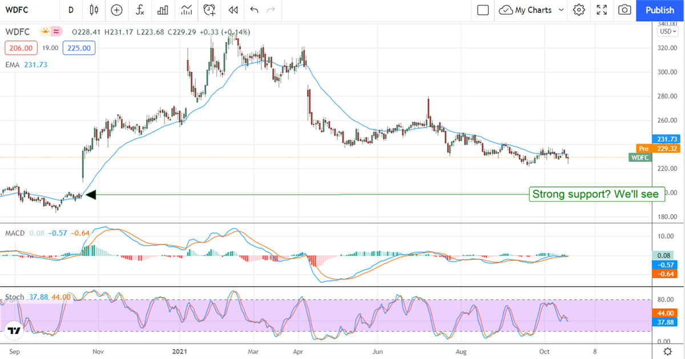Click the blue 231.73 value next to EMA legend
685x359 pixels.
[35, 65]
